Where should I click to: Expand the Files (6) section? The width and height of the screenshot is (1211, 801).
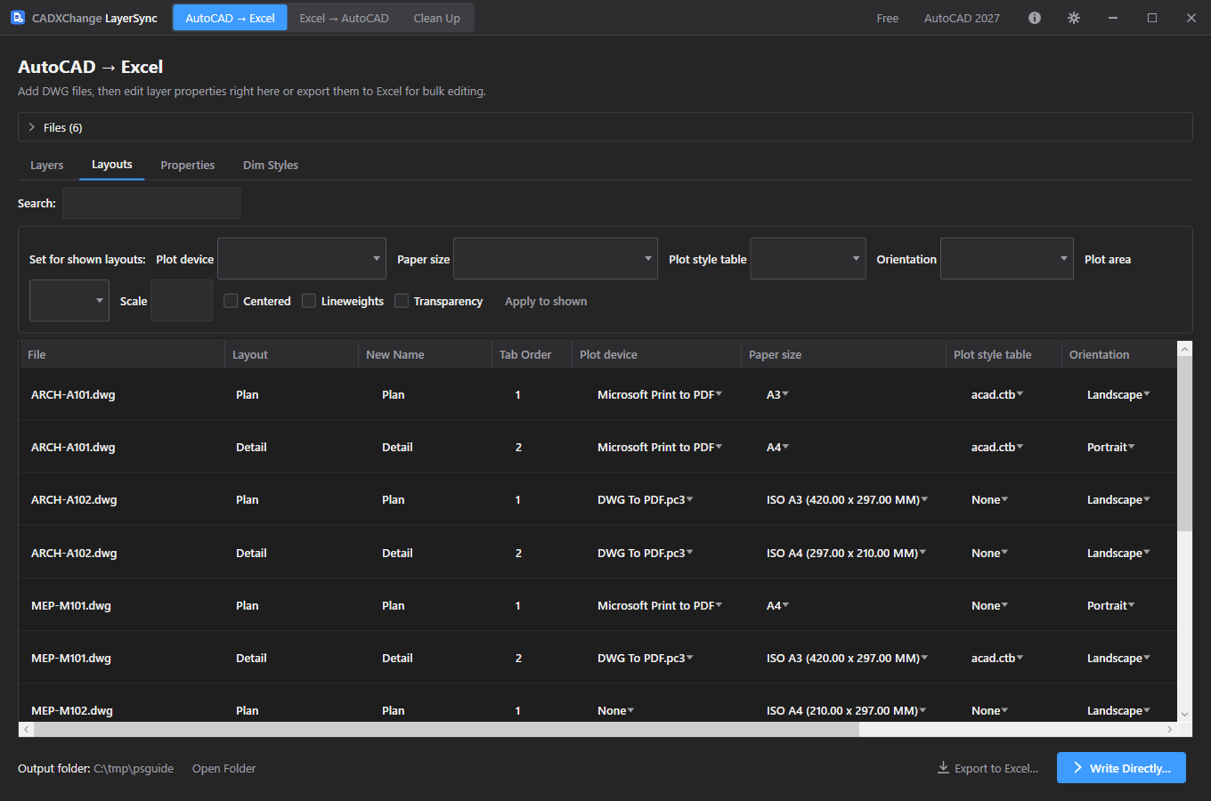click(605, 127)
